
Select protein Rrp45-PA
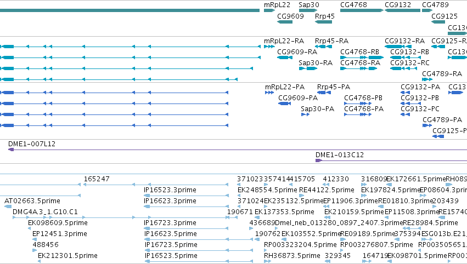coord(334,87)
